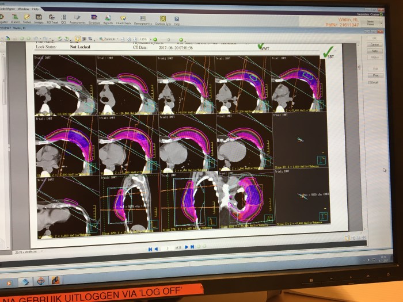Click the Chart Check icon
This screenshot has width=403, height=302.
coord(123,20)
